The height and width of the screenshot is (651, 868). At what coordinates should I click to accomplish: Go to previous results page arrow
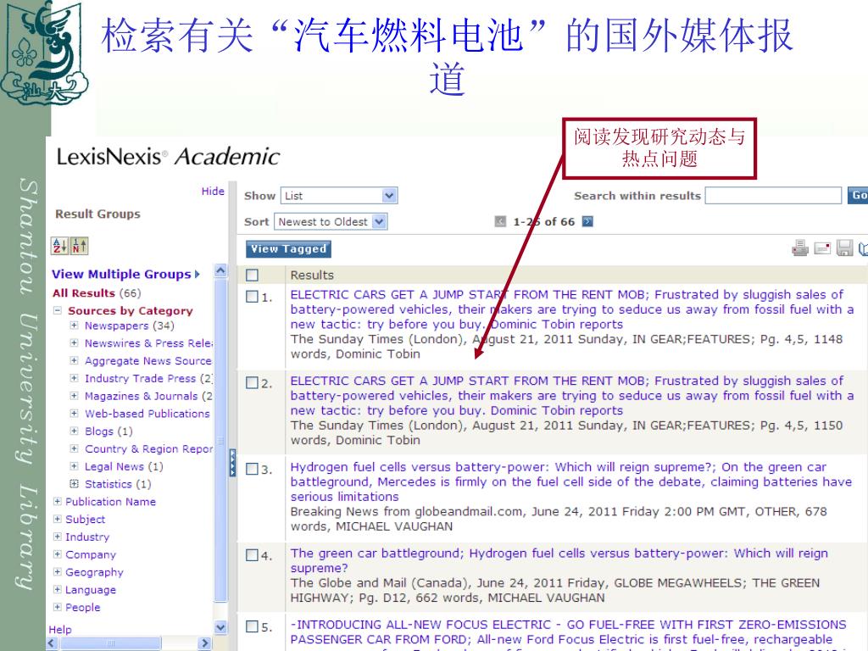[x=500, y=222]
